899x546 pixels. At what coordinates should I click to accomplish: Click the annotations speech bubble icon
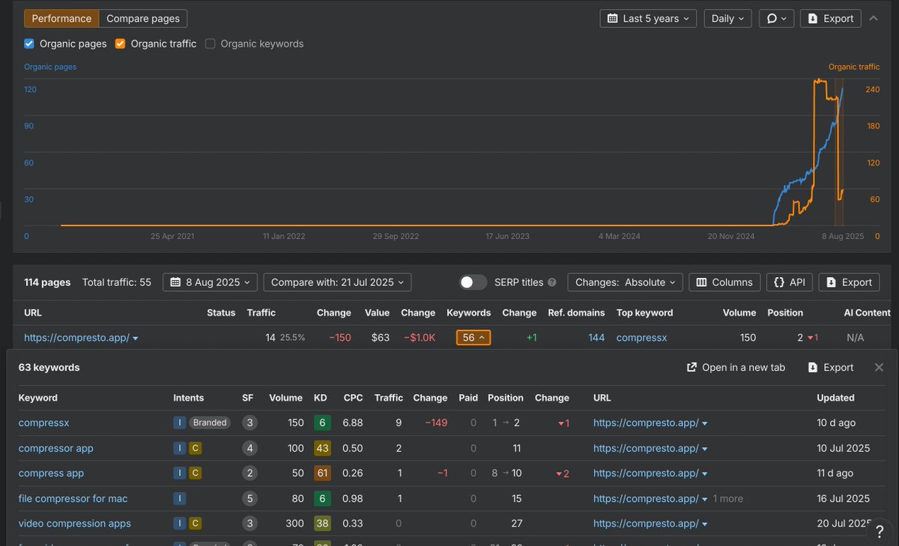[x=775, y=19]
